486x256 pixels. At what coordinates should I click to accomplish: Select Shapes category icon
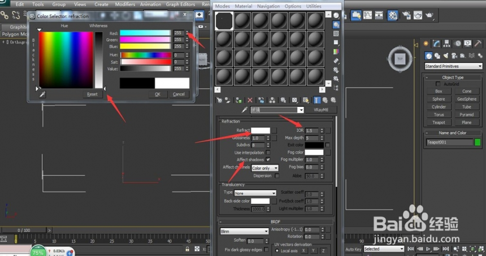[x=437, y=56]
